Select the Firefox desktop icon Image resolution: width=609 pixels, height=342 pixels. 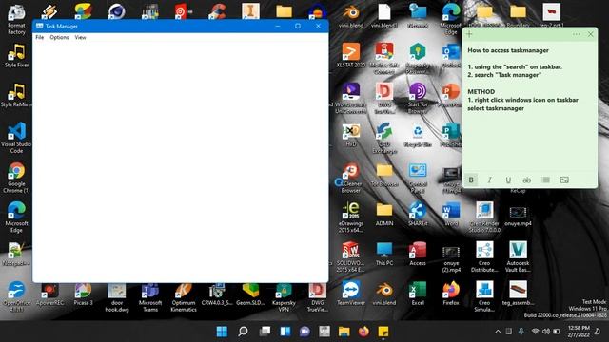451,294
